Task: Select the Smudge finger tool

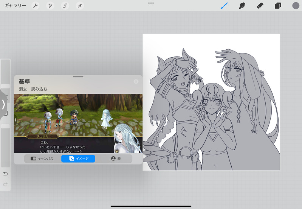Action: click(x=242, y=6)
